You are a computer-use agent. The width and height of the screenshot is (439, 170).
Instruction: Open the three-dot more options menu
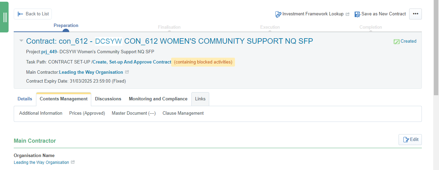[415, 14]
